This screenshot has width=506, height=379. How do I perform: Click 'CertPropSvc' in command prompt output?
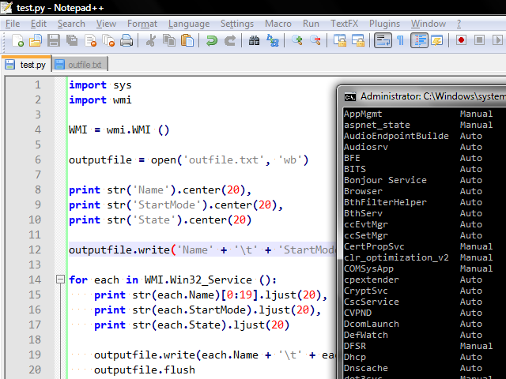[x=374, y=246]
